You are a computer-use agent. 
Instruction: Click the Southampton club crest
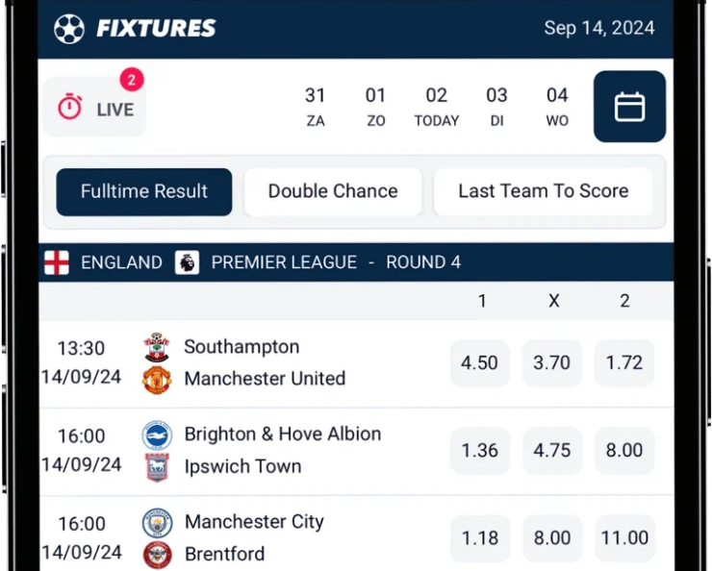coord(156,347)
